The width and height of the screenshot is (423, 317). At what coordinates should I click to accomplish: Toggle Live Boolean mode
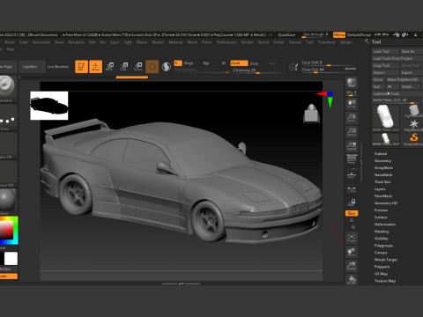[x=58, y=67]
